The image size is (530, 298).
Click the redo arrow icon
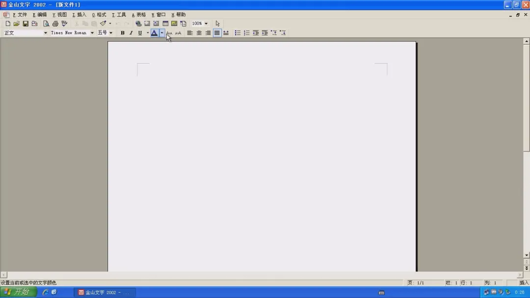127,24
